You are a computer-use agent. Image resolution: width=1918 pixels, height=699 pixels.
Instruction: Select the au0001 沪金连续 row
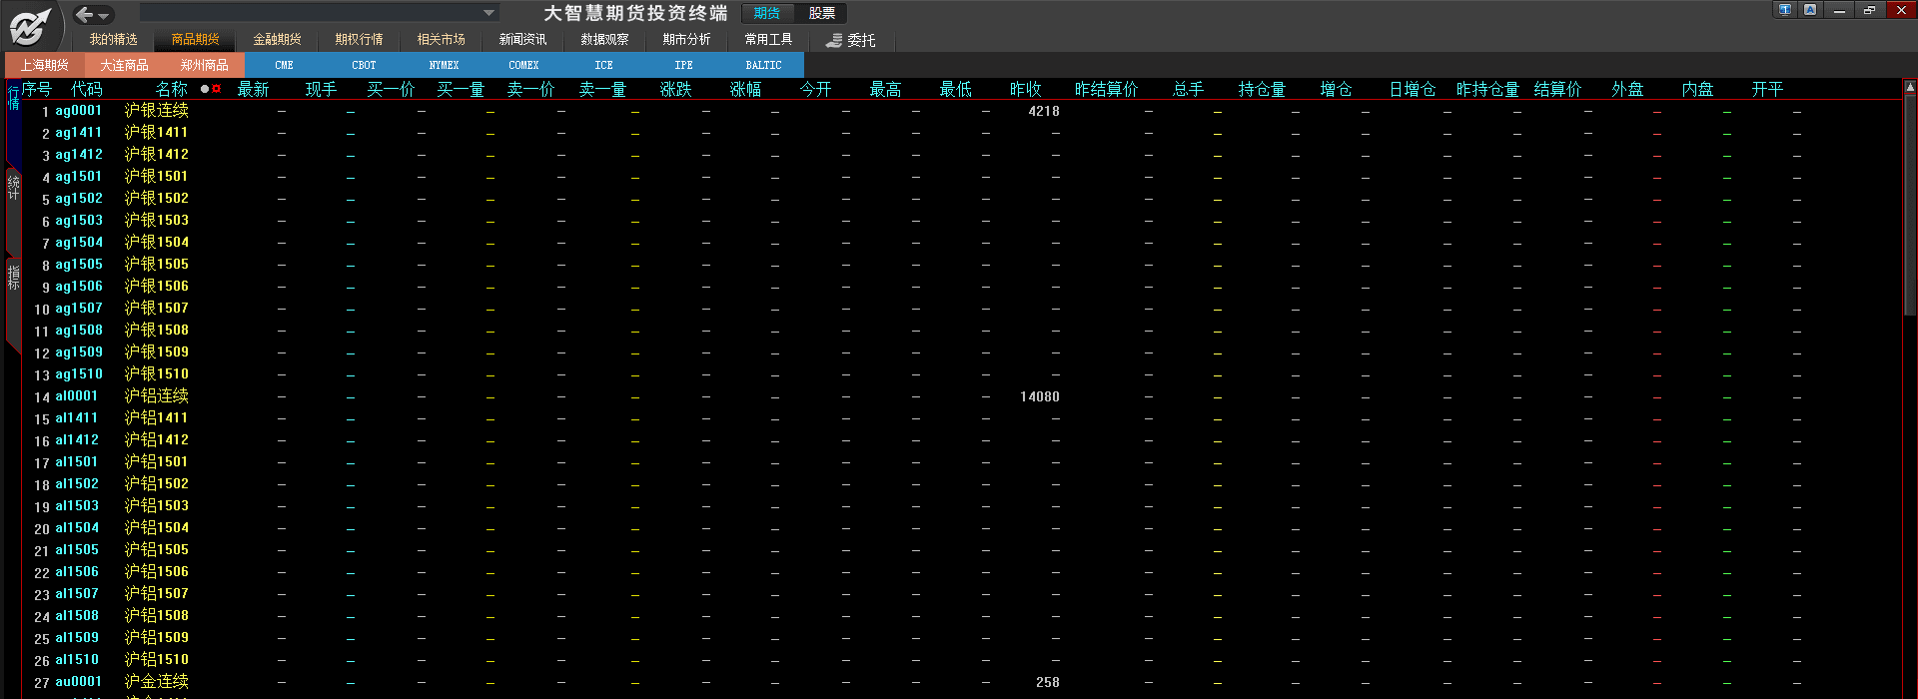tap(961, 682)
